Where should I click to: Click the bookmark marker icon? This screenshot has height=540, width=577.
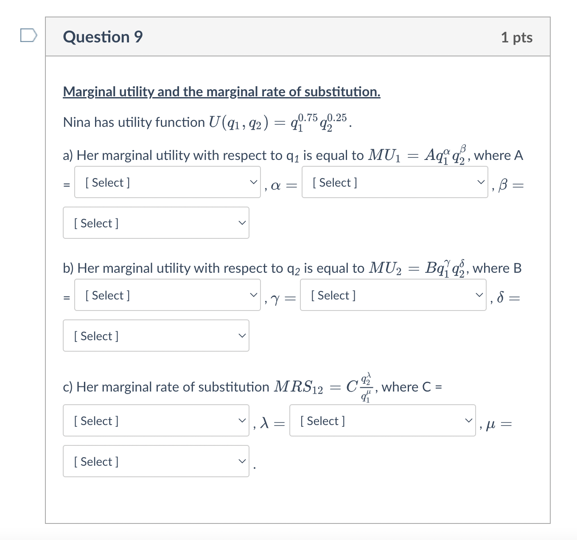[28, 36]
